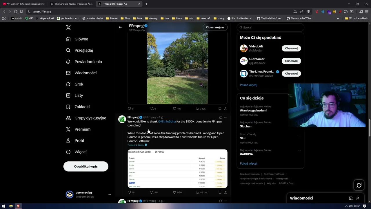Click Tłumacz z DeepL translation link

point(136,145)
